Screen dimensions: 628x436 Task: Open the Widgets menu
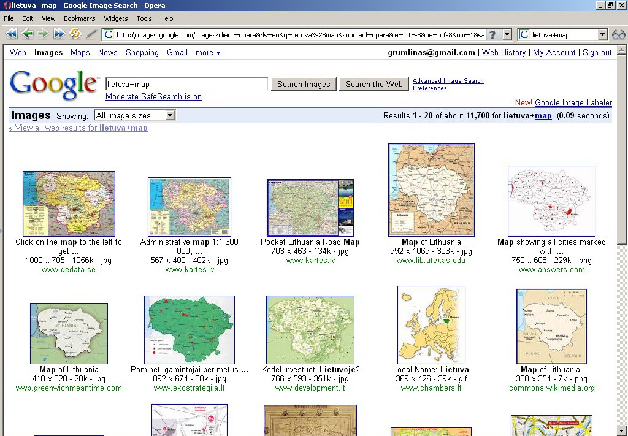click(116, 18)
